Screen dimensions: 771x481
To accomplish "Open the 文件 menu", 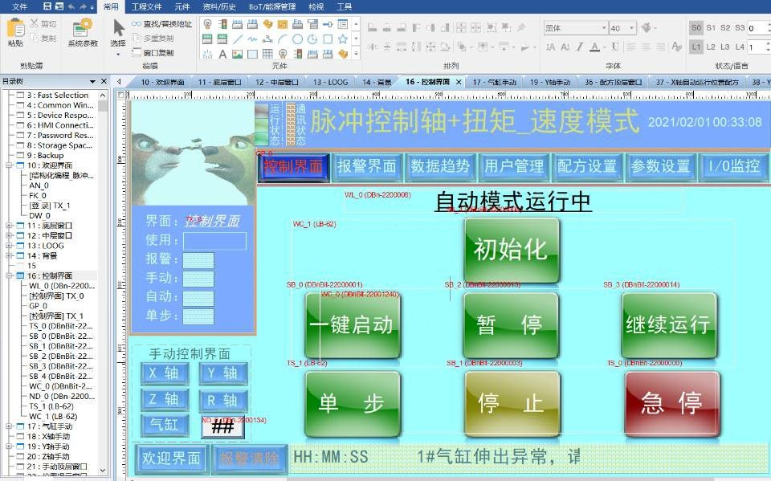I will coord(19,6).
